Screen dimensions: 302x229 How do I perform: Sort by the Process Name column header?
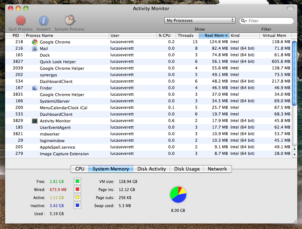coord(66,35)
